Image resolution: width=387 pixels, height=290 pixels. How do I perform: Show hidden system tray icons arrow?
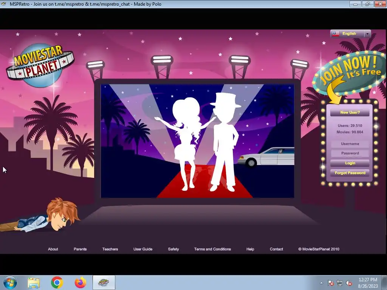[x=321, y=283]
